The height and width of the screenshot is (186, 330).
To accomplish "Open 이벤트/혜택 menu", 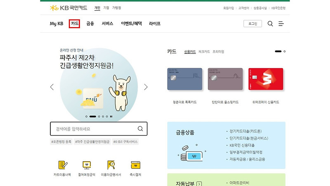I will tap(131, 24).
